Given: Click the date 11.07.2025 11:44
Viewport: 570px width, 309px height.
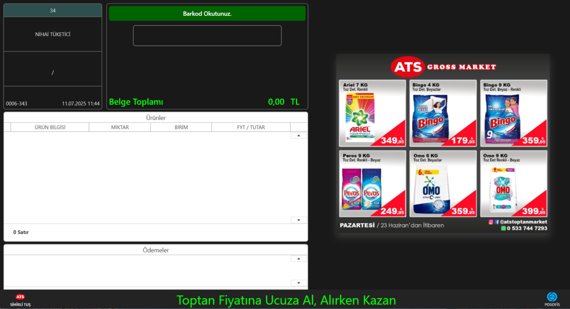Looking at the screenshot, I should (81, 104).
